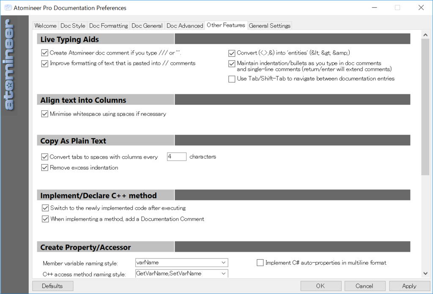Image resolution: width=433 pixels, height=294 pixels.
Task: Click the 'C++ access method naming style:' label
Action: click(x=84, y=275)
